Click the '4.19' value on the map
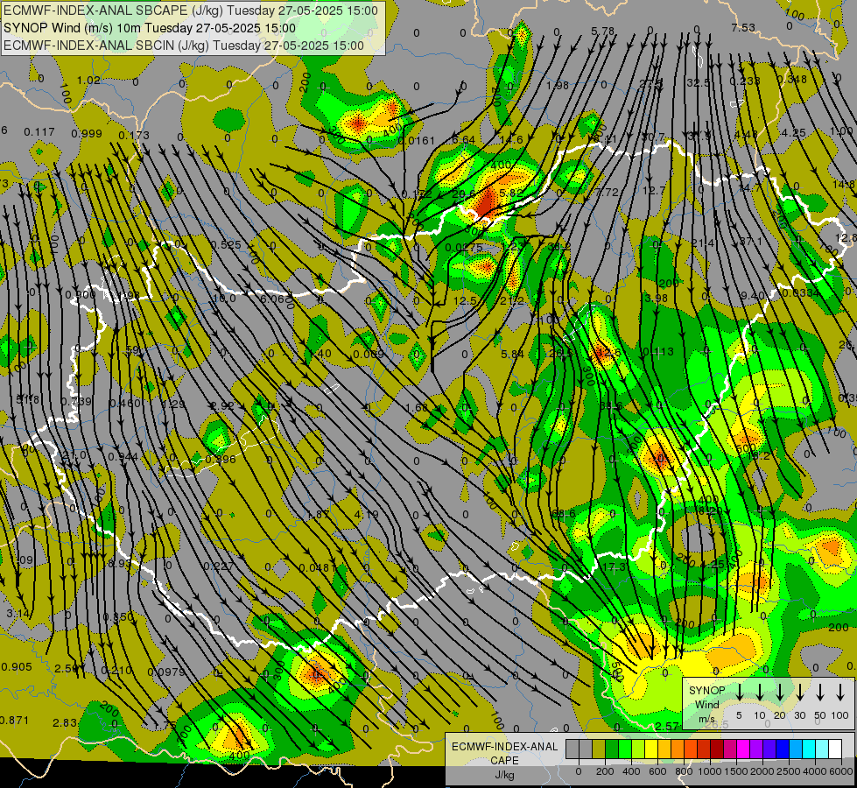The height and width of the screenshot is (788, 857). 366,514
